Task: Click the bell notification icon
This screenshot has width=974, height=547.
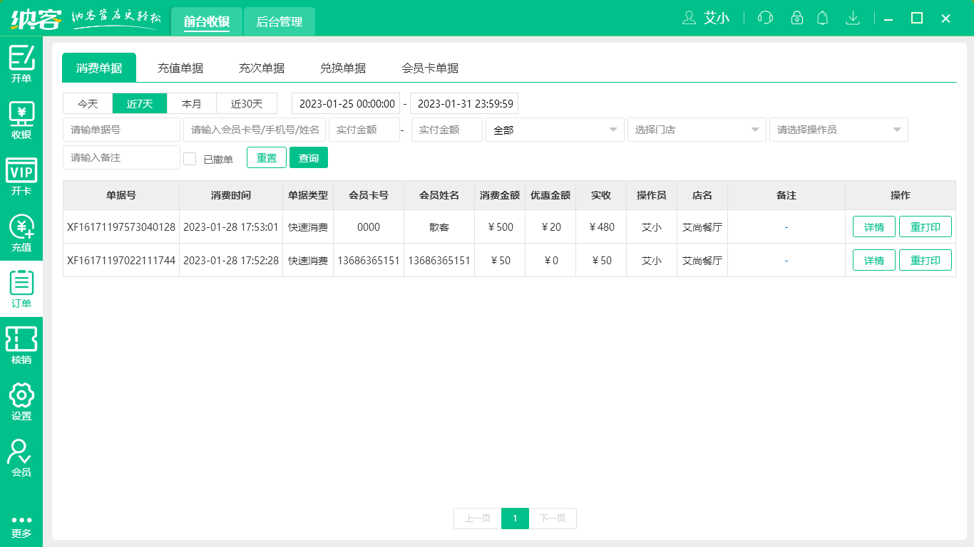Action: click(x=822, y=18)
